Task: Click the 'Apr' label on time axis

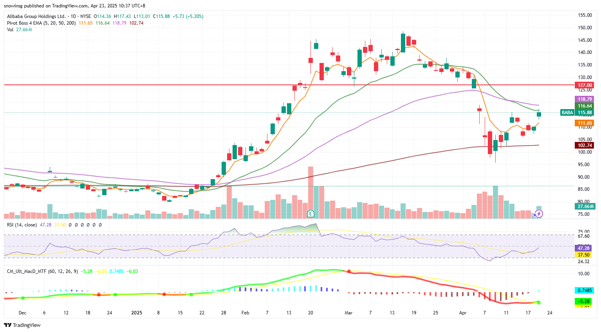Action: 463,313
